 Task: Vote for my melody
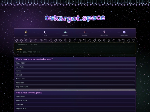[75, 67]
